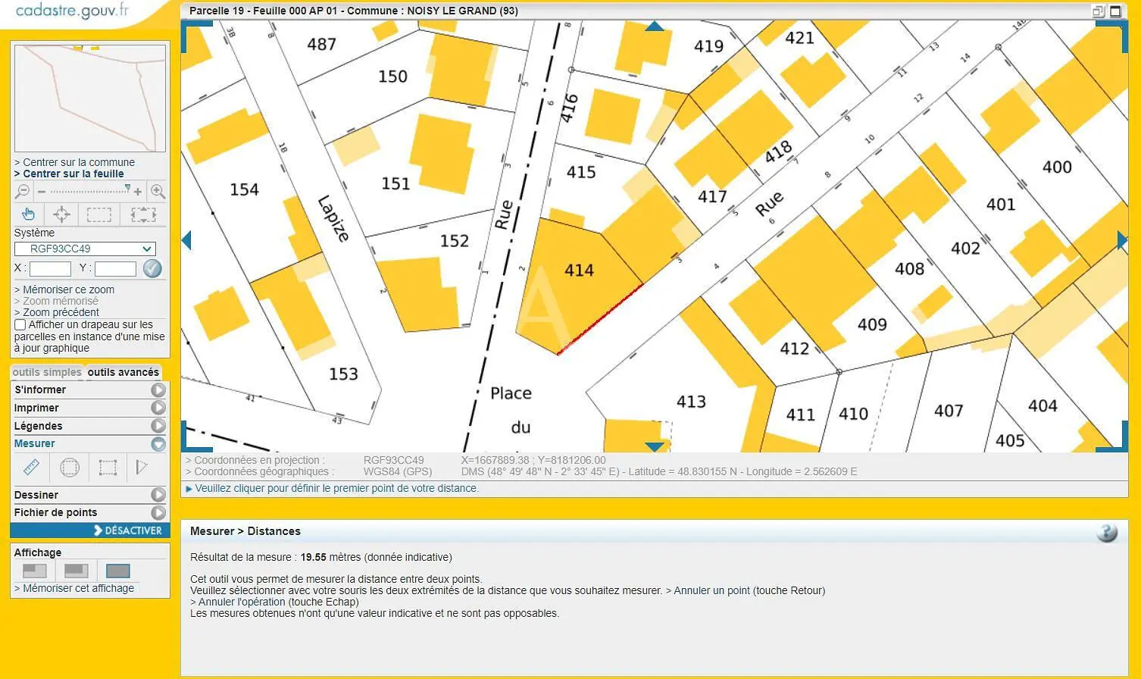This screenshot has height=679, width=1141.
Task: Open the help question mark icon
Action: click(x=1106, y=532)
